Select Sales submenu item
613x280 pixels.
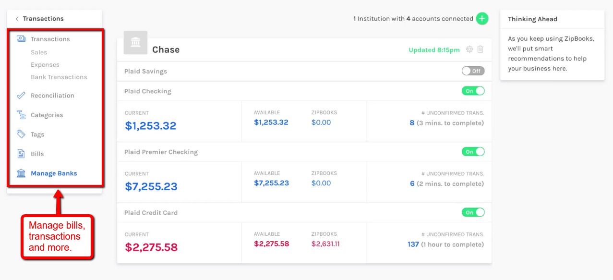pyautogui.click(x=39, y=52)
